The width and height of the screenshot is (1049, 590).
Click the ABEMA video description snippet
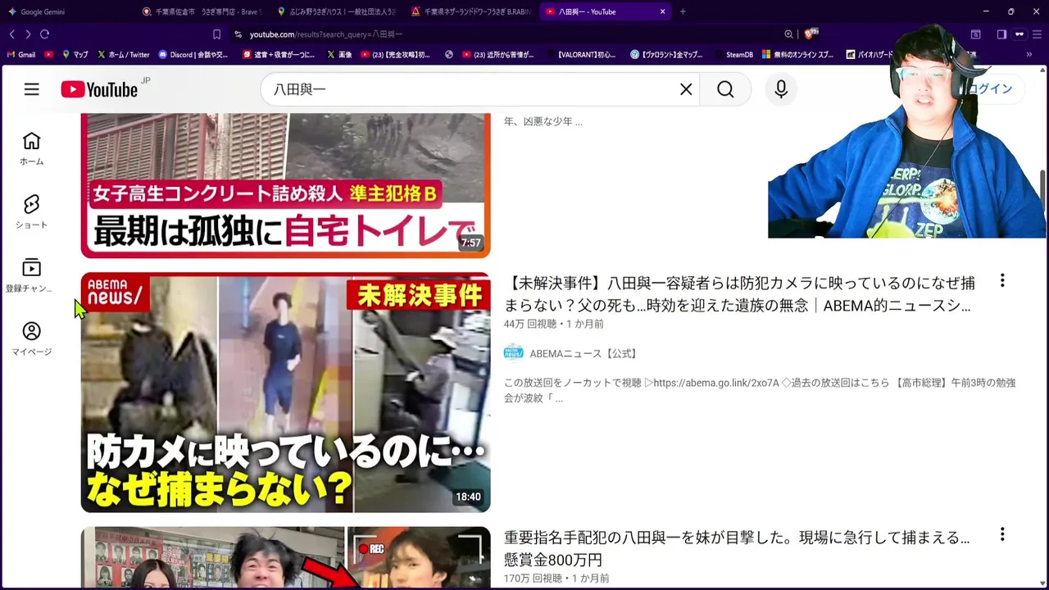click(x=760, y=390)
